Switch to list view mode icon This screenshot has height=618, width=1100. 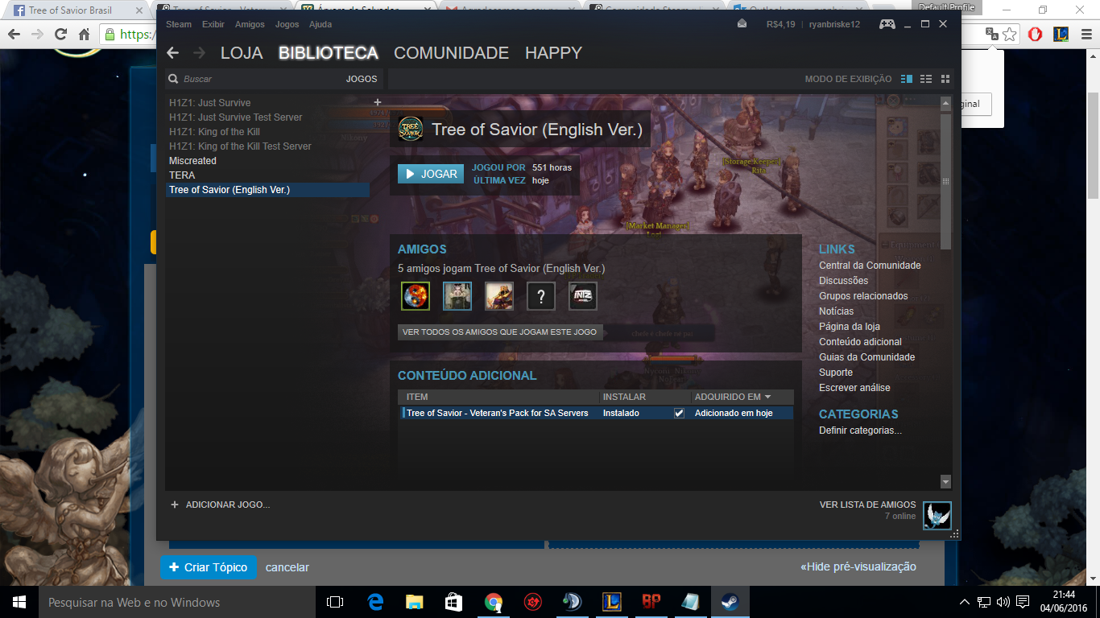coord(926,79)
